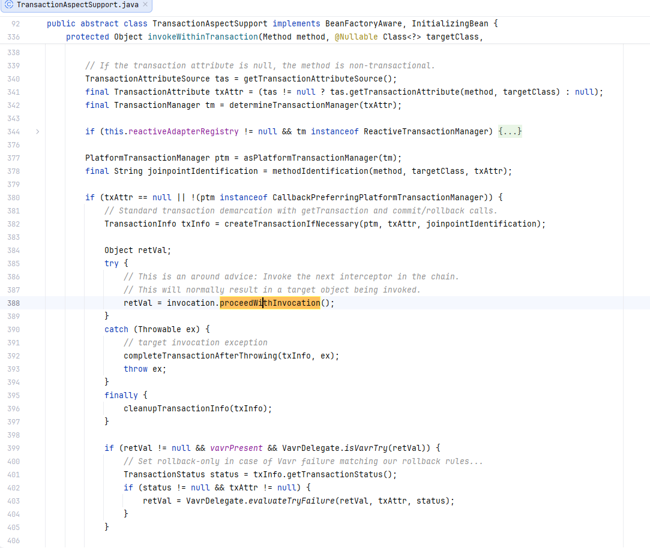Click evaluateTryFailure static method call
The height and width of the screenshot is (548, 650).
tap(292, 501)
